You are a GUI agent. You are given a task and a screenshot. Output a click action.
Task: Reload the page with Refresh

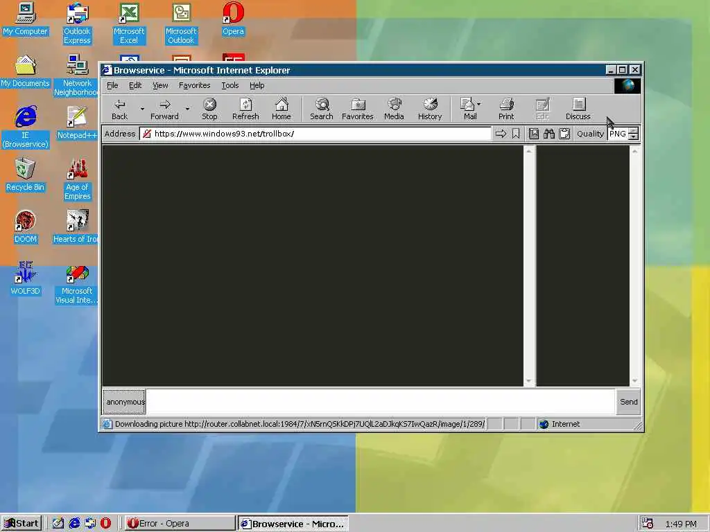(245, 109)
